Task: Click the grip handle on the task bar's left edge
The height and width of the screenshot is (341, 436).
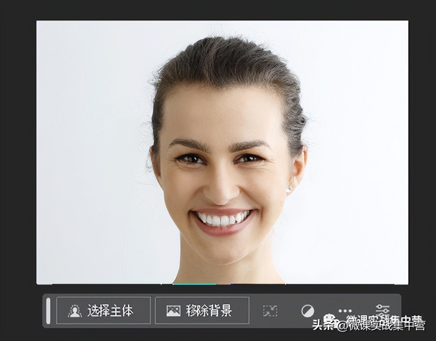Action: (48, 311)
